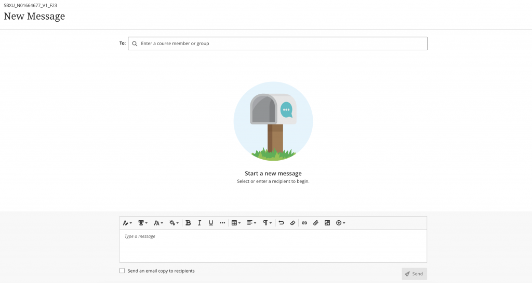Open the font family dropdown
The image size is (532, 283).
[x=143, y=223]
